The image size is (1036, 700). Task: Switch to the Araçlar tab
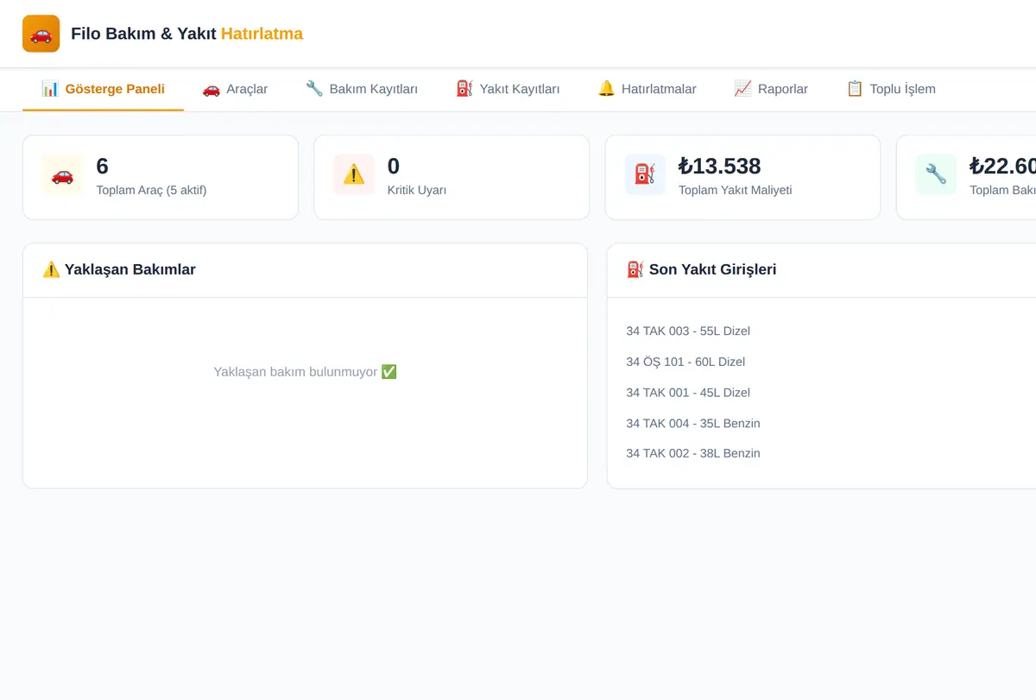235,89
